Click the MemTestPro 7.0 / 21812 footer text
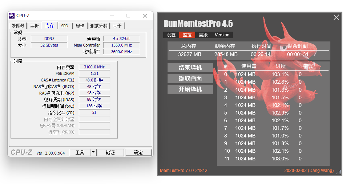The width and height of the screenshot is (346, 184). pos(184,171)
